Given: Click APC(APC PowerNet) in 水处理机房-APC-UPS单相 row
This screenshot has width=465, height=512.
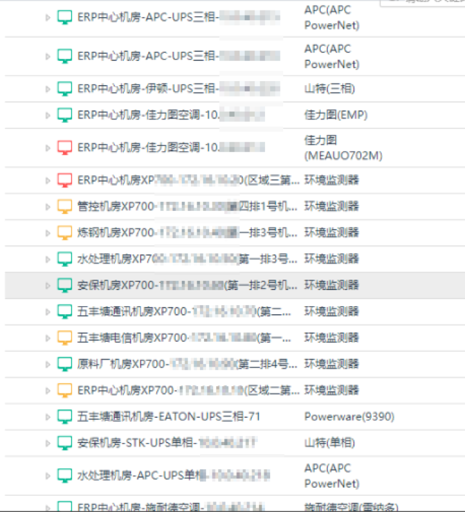Looking at the screenshot, I should click(332, 476).
